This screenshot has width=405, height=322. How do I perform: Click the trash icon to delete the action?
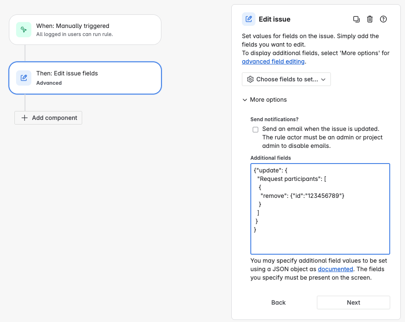click(x=370, y=19)
